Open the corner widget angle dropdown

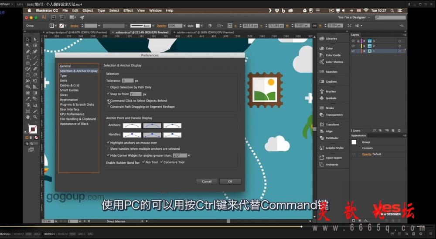189,155
